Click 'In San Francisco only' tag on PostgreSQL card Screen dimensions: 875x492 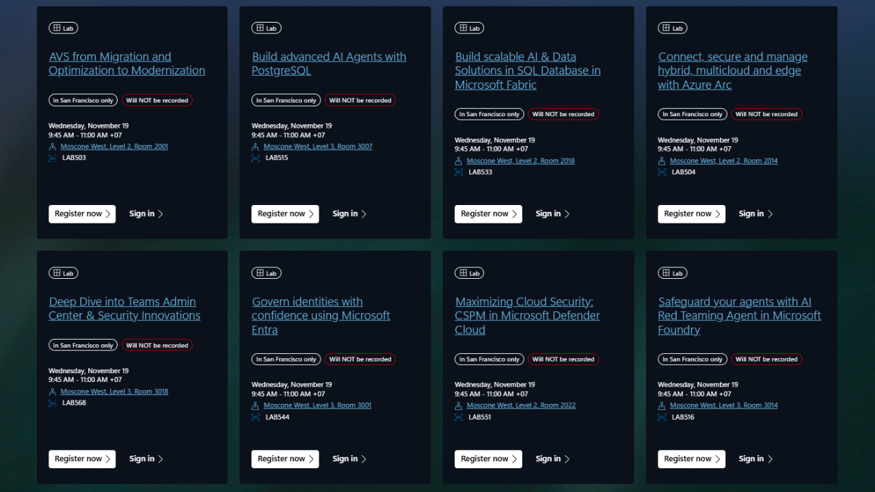click(286, 100)
